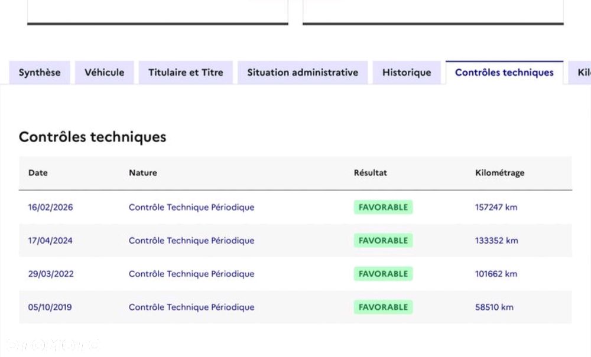
Task: Click the 05/10/2019 inspection date
Action: pyautogui.click(x=50, y=307)
